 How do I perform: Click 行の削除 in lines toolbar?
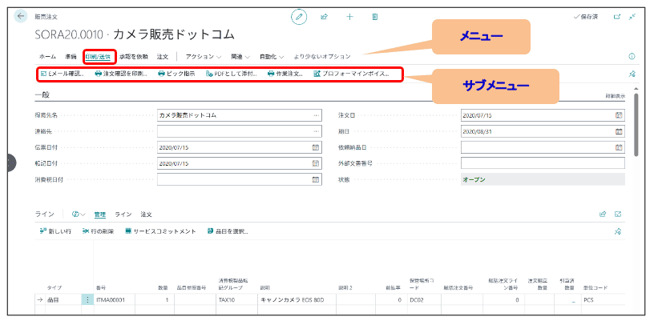click(x=99, y=231)
